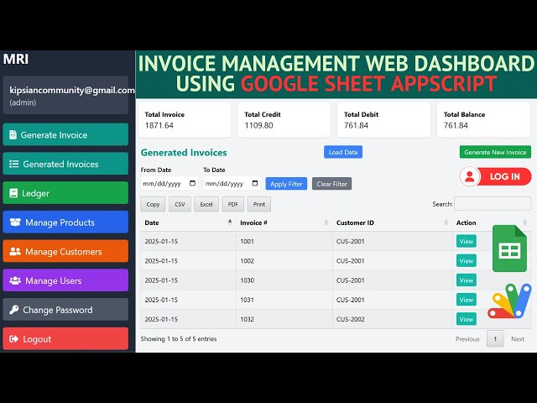This screenshot has width=537, height=403.
Task: Click the Generated Invoices section heading
Action: pos(184,153)
